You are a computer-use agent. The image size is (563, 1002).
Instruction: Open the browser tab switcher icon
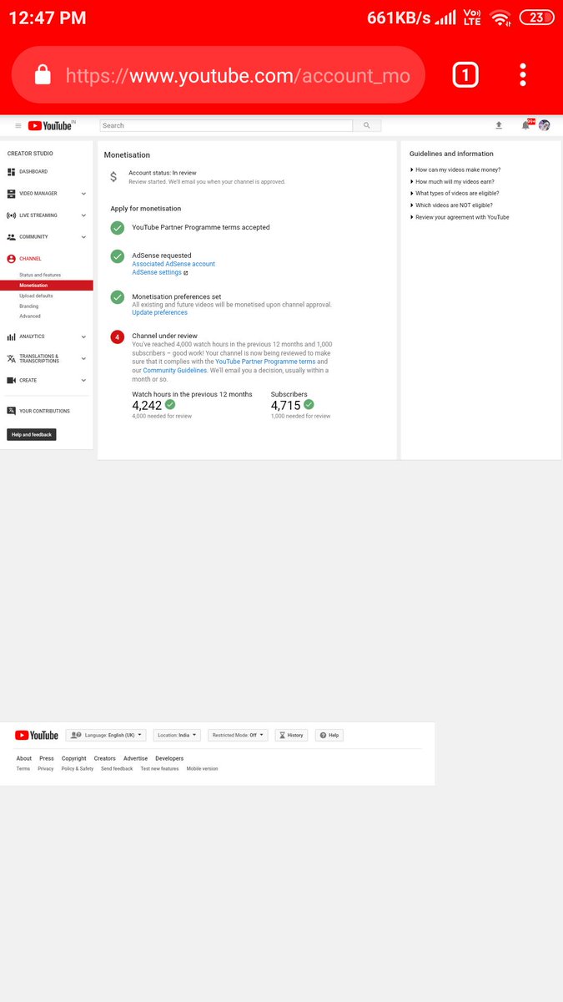tap(465, 75)
